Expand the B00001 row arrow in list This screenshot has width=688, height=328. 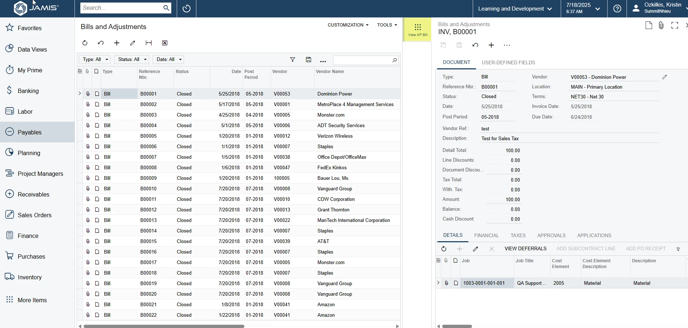(x=80, y=94)
